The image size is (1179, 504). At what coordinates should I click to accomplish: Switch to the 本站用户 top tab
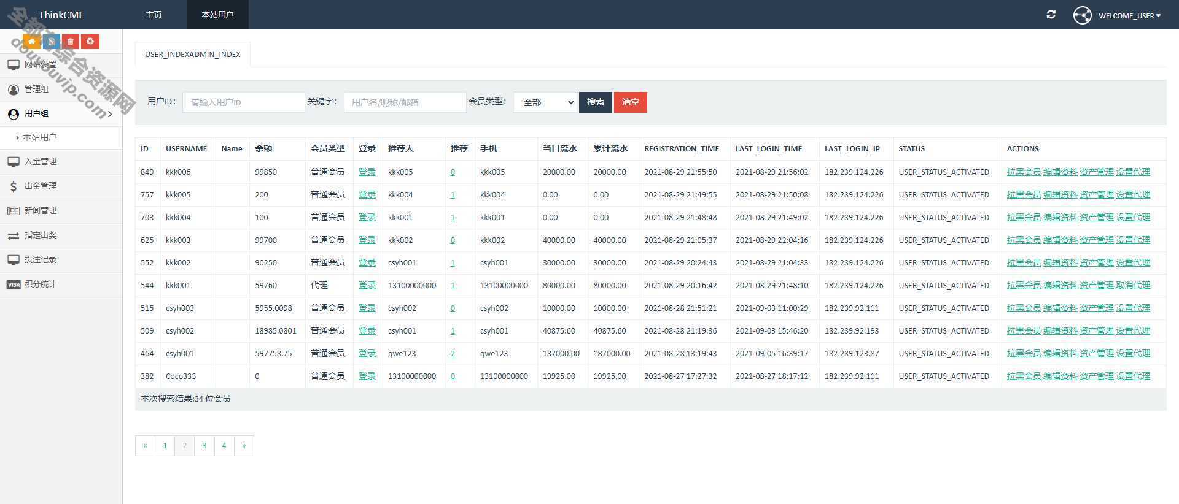(x=217, y=15)
